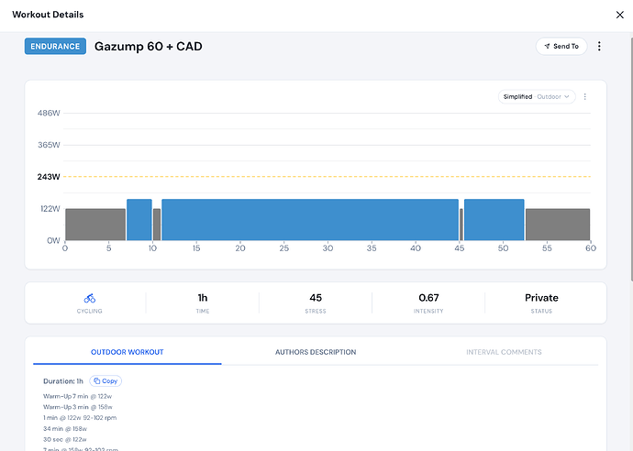The height and width of the screenshot is (451, 633).
Task: Click the Private status value
Action: [541, 298]
